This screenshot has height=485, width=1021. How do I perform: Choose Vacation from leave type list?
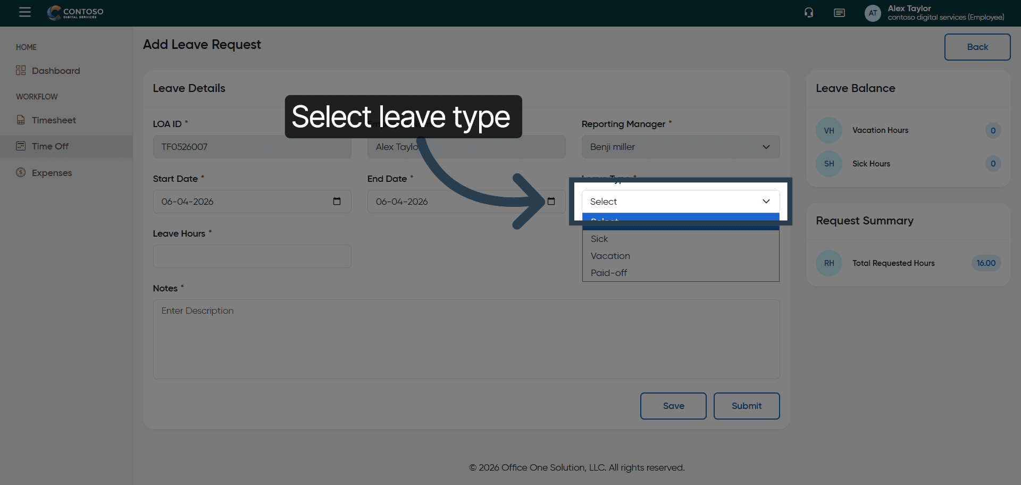tap(610, 256)
